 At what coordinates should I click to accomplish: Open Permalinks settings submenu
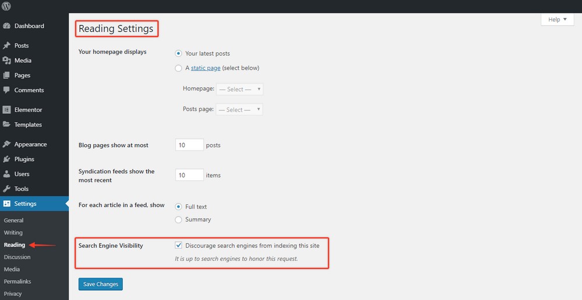17,281
